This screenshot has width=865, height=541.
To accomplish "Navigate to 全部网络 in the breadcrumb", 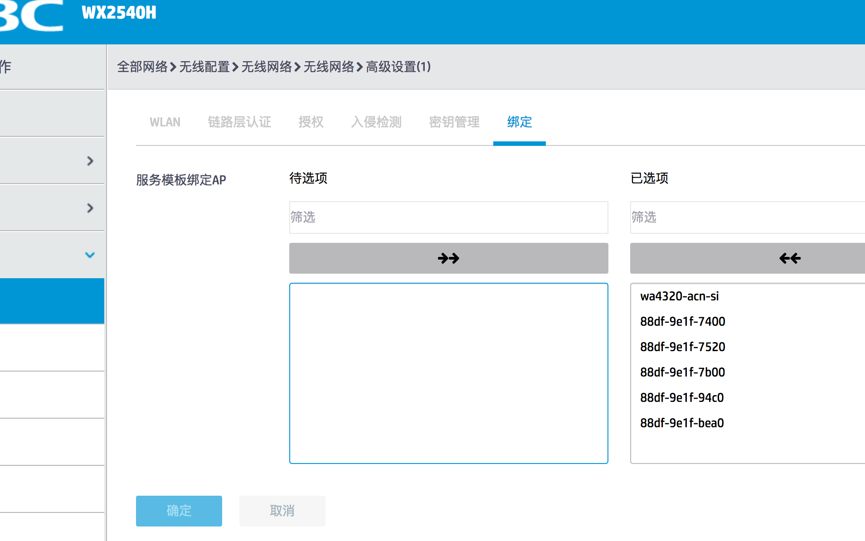I will pyautogui.click(x=142, y=67).
